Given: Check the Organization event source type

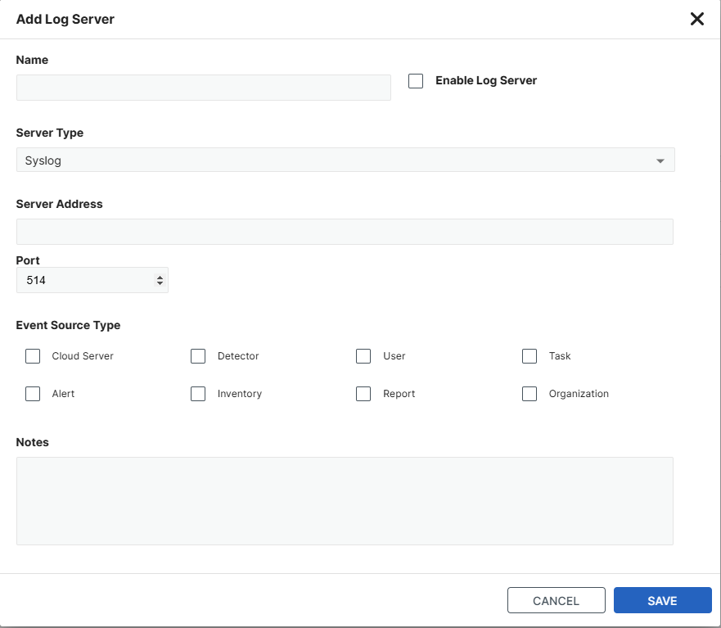Looking at the screenshot, I should tap(529, 394).
